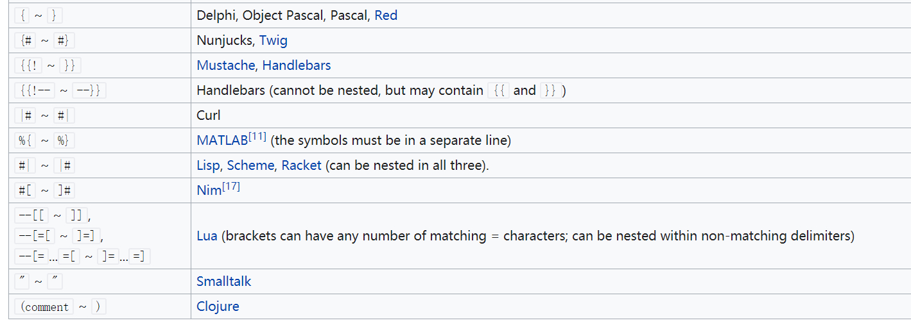
Task: Click the word Curl in the table
Action: tap(209, 115)
